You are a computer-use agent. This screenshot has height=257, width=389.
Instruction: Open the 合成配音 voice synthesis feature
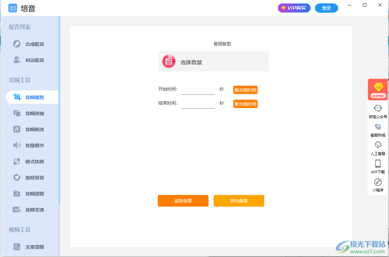[x=32, y=44]
